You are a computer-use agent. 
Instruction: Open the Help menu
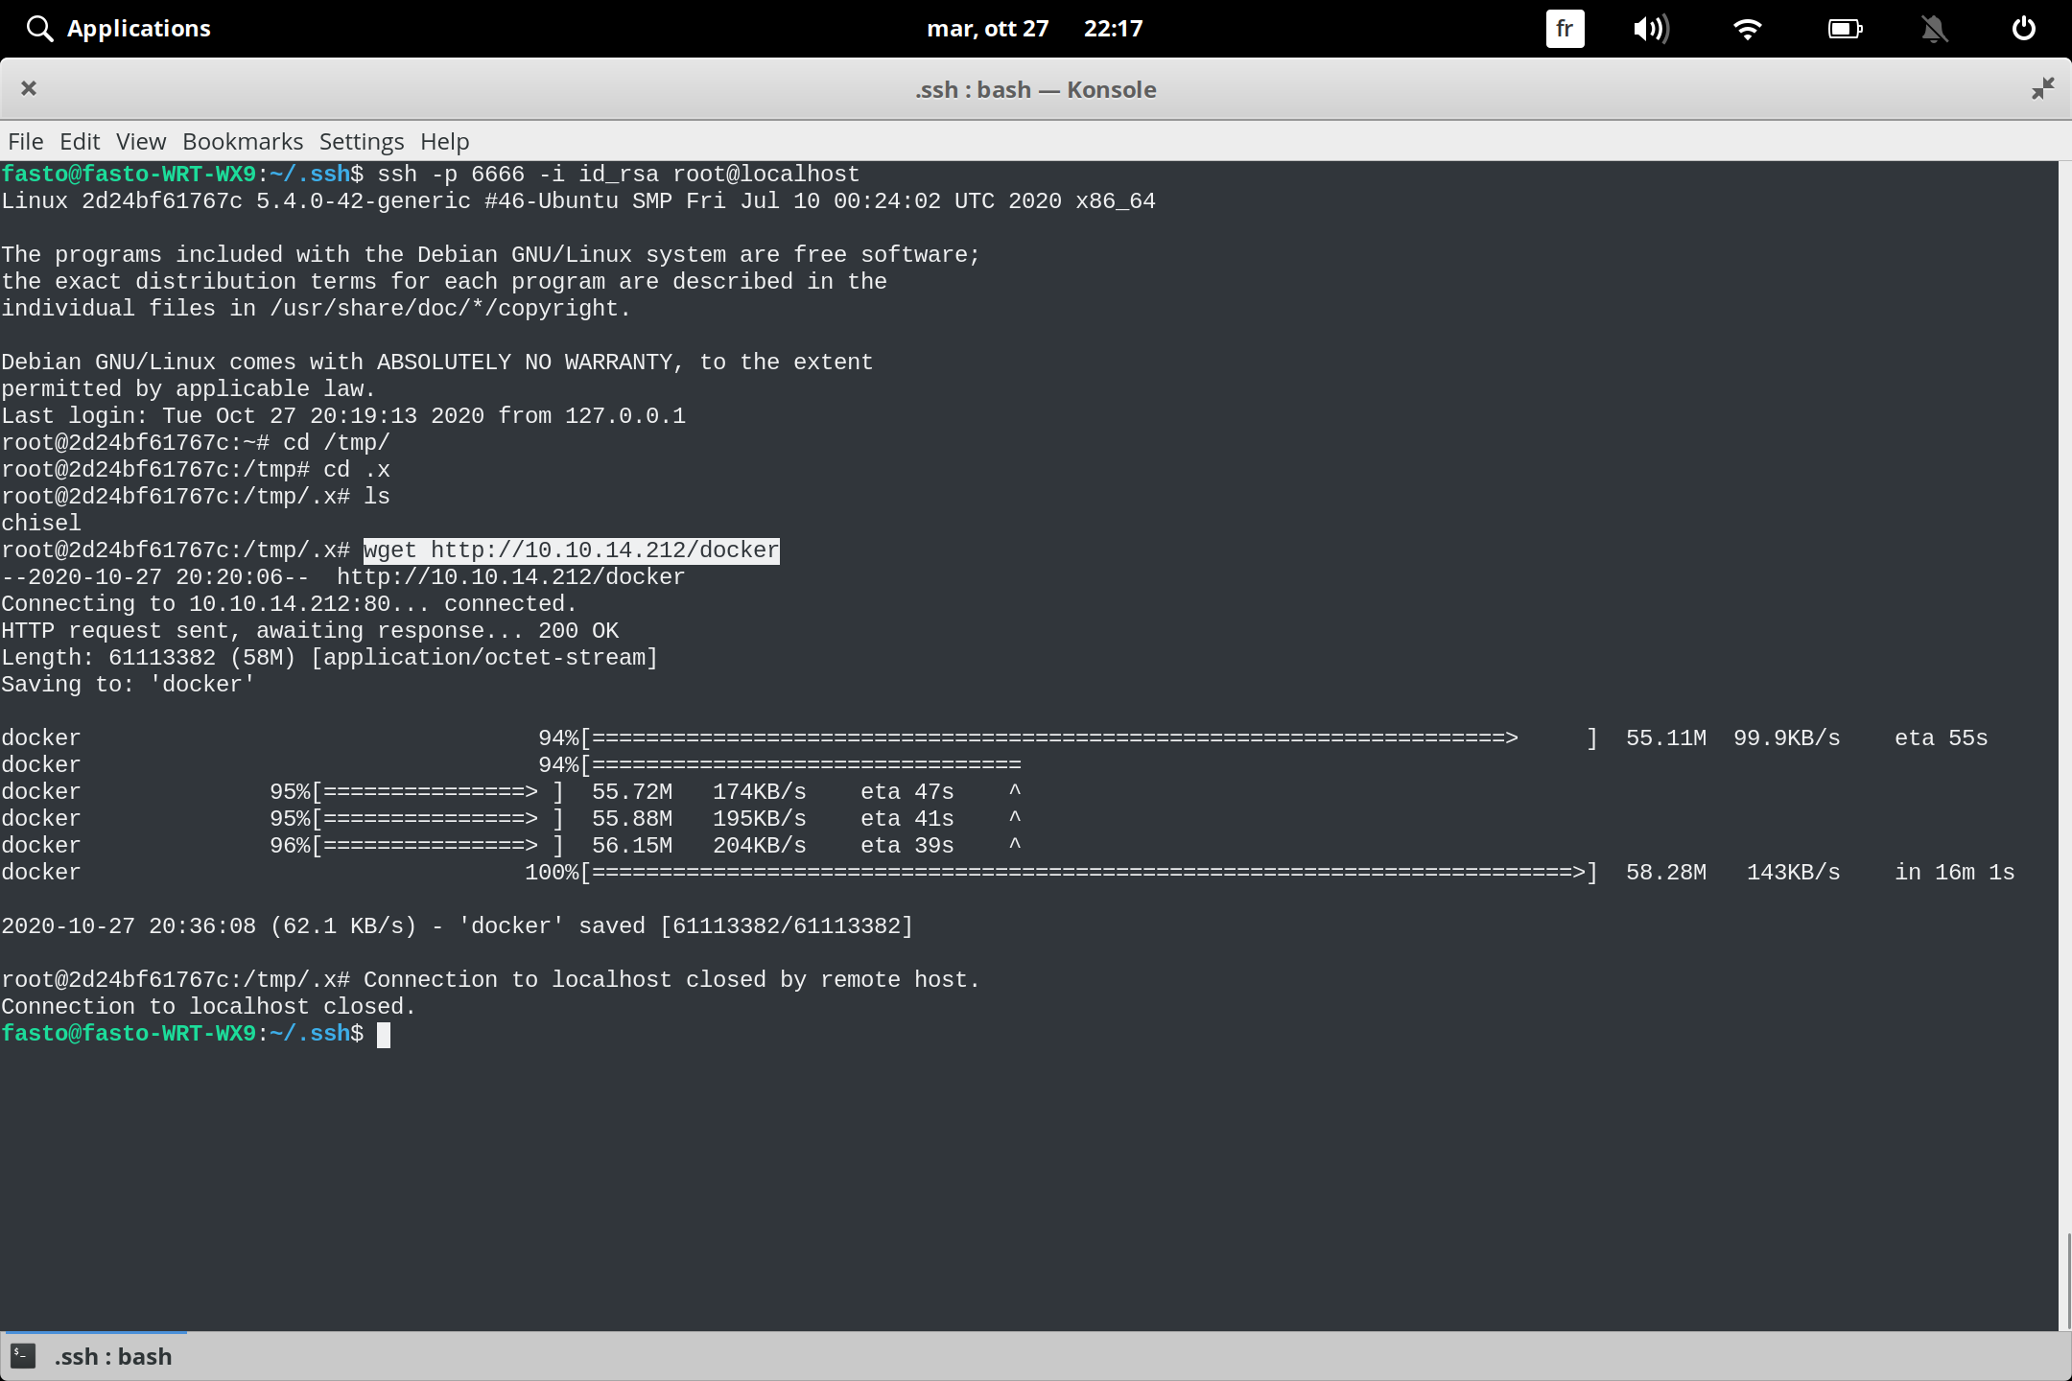[x=443, y=141]
